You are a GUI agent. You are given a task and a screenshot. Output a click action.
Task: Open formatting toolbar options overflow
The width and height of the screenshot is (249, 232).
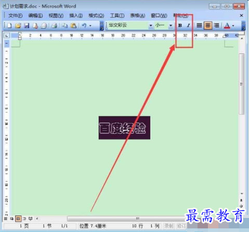click(x=243, y=26)
